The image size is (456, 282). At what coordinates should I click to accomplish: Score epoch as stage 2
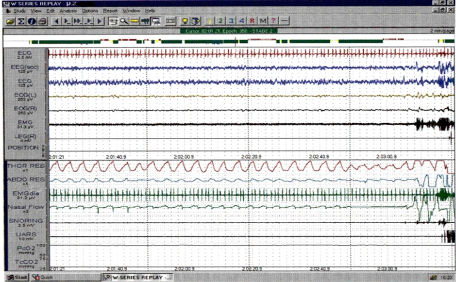pyautogui.click(x=220, y=21)
